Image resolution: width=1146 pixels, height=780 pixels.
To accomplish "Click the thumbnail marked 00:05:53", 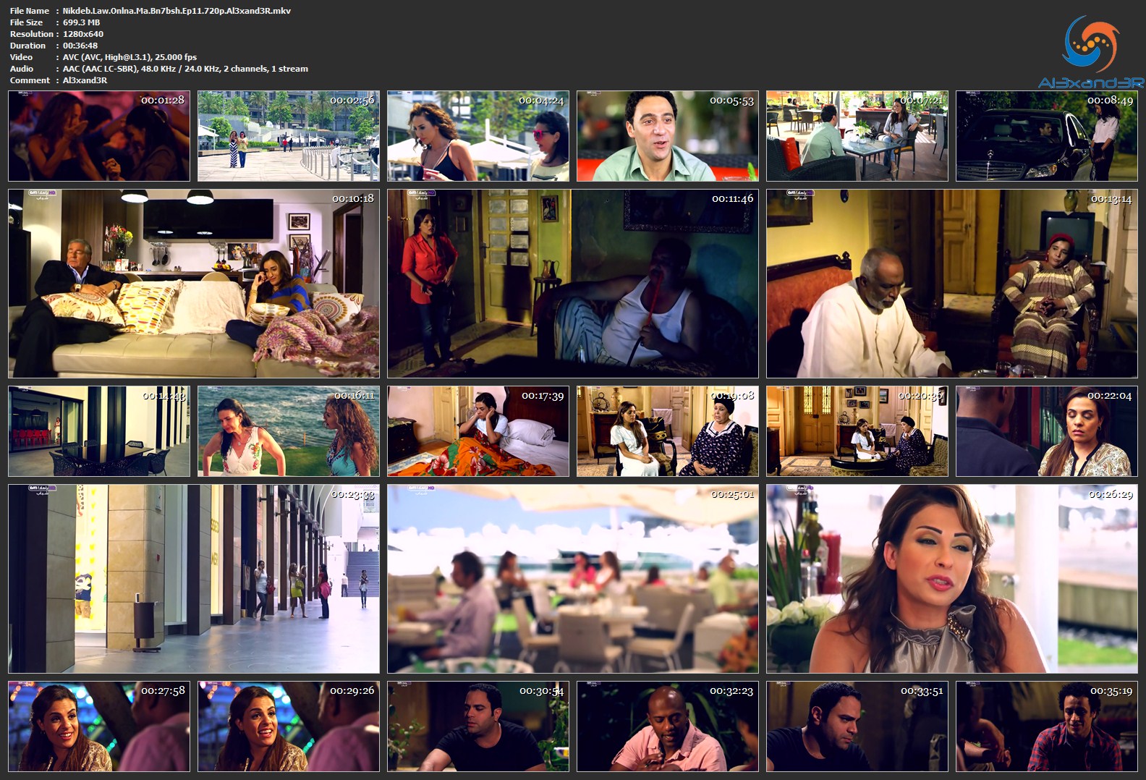I will pyautogui.click(x=667, y=136).
